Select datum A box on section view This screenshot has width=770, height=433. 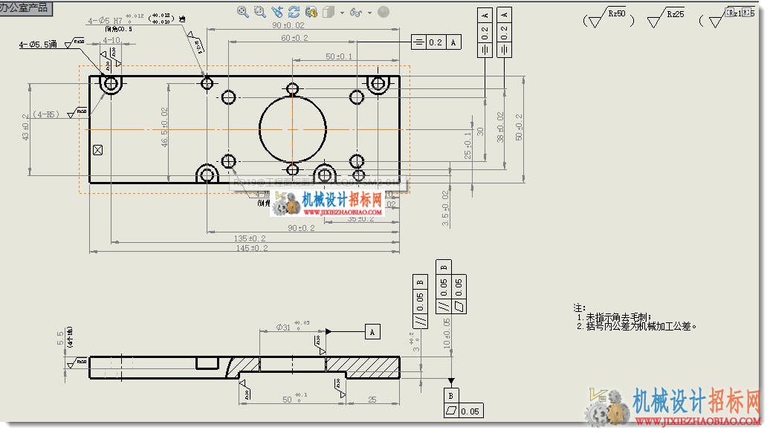[x=372, y=332]
